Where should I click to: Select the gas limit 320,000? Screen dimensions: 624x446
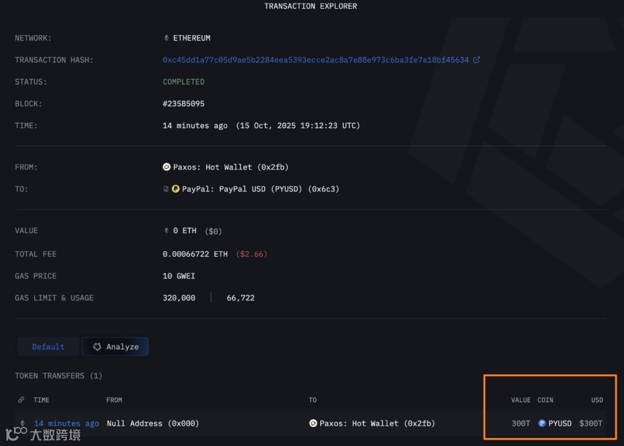[179, 298]
